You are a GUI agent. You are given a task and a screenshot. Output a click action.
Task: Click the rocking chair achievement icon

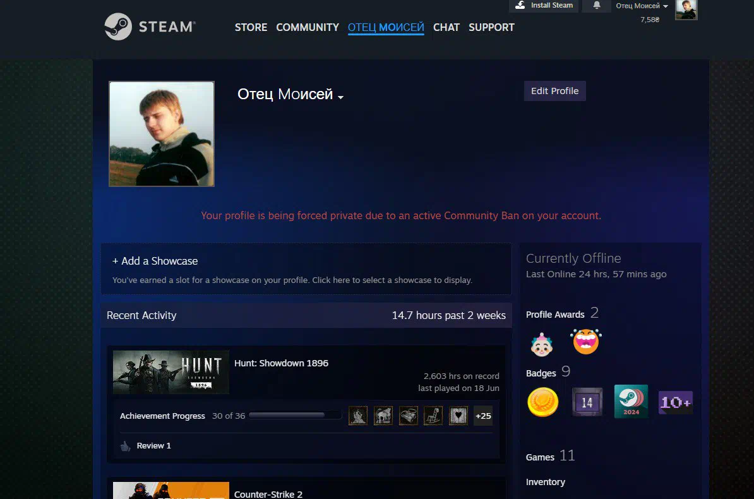tap(433, 416)
